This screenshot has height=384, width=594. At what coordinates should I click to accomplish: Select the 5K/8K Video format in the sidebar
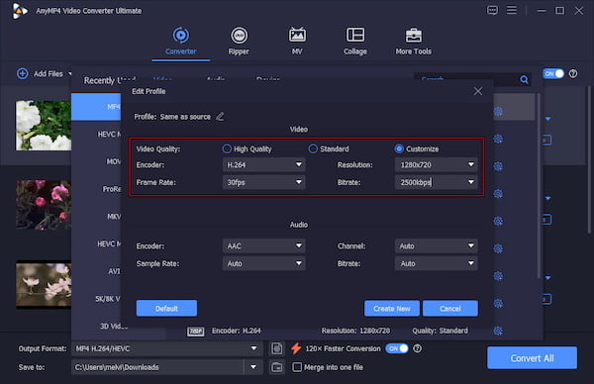pos(96,299)
